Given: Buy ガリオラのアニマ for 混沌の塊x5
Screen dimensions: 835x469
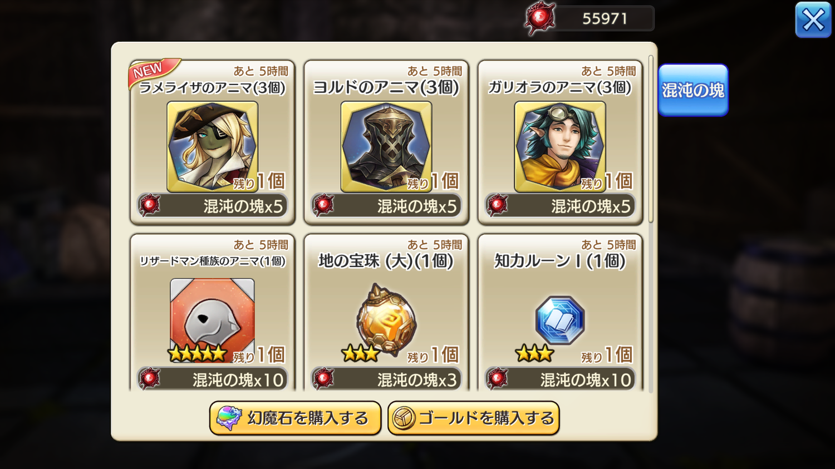Looking at the screenshot, I should (x=560, y=206).
